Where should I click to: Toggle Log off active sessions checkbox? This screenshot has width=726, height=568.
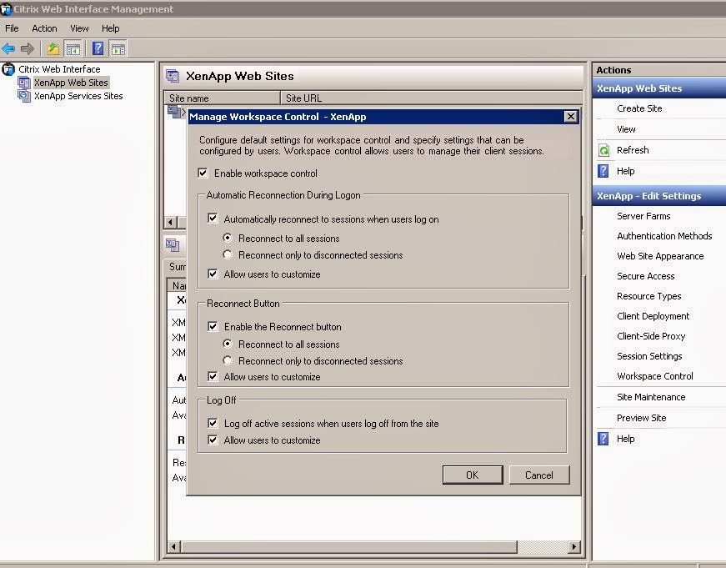(x=213, y=423)
